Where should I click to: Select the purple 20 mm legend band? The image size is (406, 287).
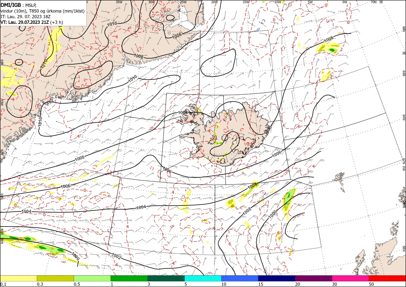point(313,278)
